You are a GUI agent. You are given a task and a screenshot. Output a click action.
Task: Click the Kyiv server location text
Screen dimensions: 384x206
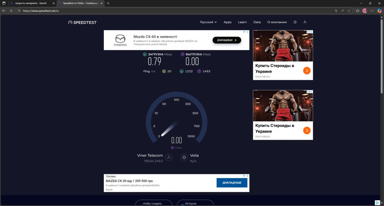click(193, 161)
